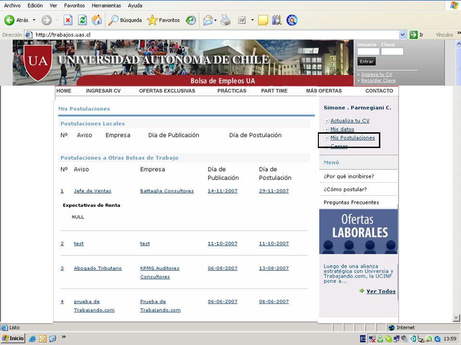Open Actualiza tu CV link

pyautogui.click(x=350, y=121)
